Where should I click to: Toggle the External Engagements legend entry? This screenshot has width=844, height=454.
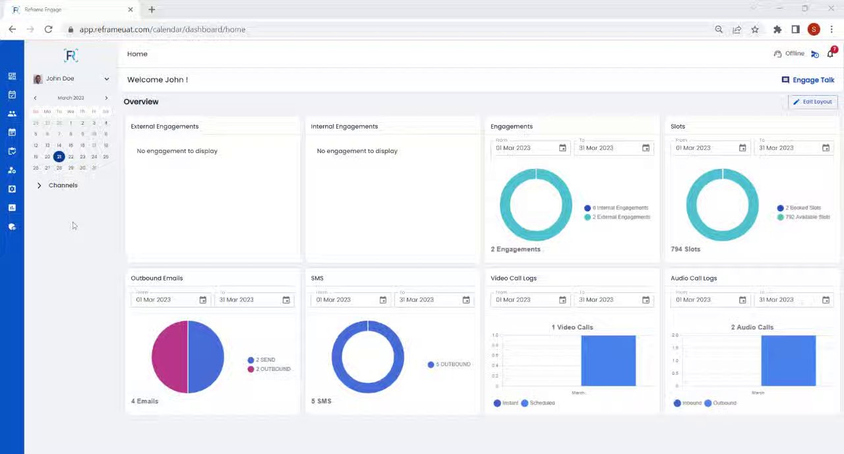pyautogui.click(x=617, y=217)
